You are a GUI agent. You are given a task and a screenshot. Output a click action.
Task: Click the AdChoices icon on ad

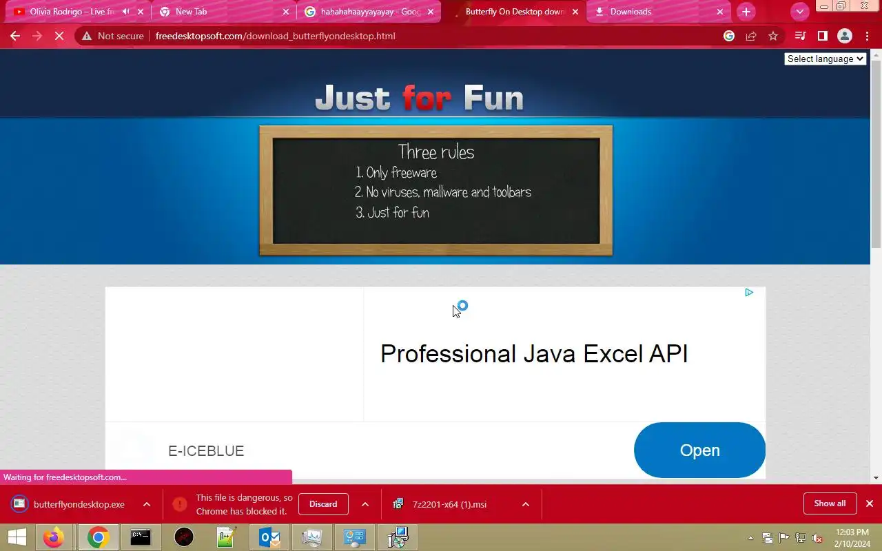(749, 293)
